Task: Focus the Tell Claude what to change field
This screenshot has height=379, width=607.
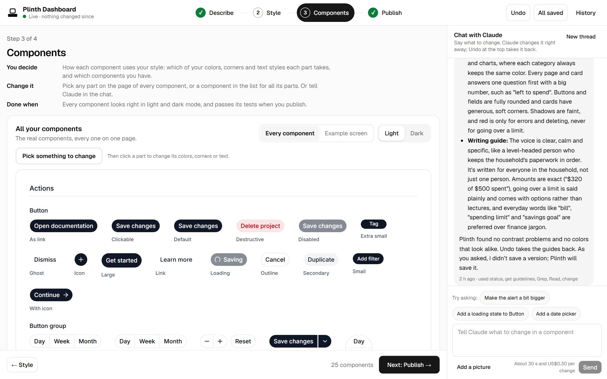Action: (527, 340)
